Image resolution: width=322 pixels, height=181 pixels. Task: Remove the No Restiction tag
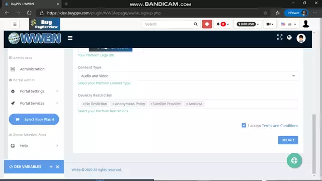pyautogui.click(x=84, y=104)
